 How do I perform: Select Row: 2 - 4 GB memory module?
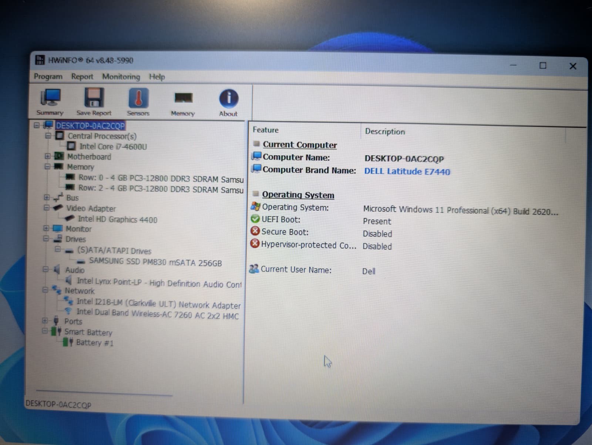tap(161, 188)
